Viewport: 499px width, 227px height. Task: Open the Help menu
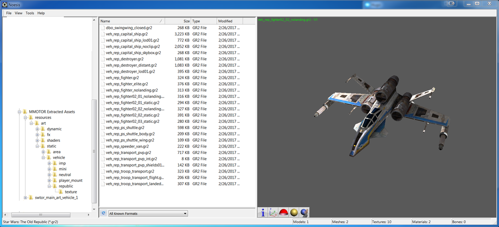(x=41, y=13)
